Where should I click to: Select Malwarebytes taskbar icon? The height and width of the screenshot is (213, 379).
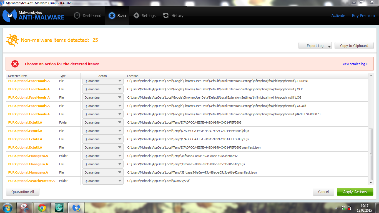coord(76,207)
